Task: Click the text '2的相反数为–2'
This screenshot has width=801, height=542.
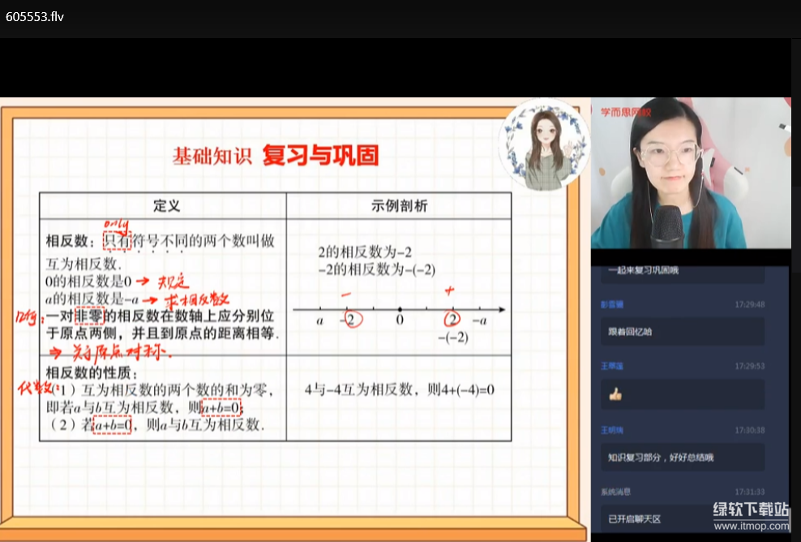Action: 365,252
